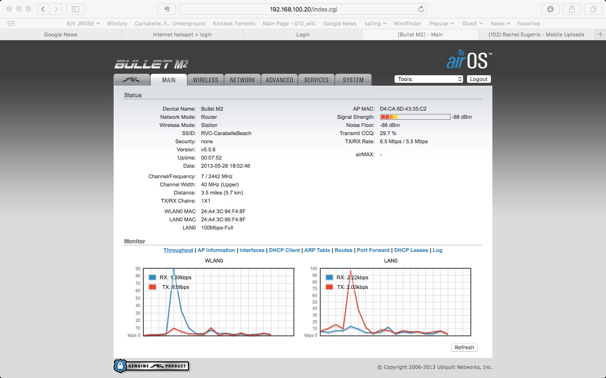This screenshot has height=378, width=606.
Task: Select the MAIN tab in airOS
Action: click(x=168, y=80)
